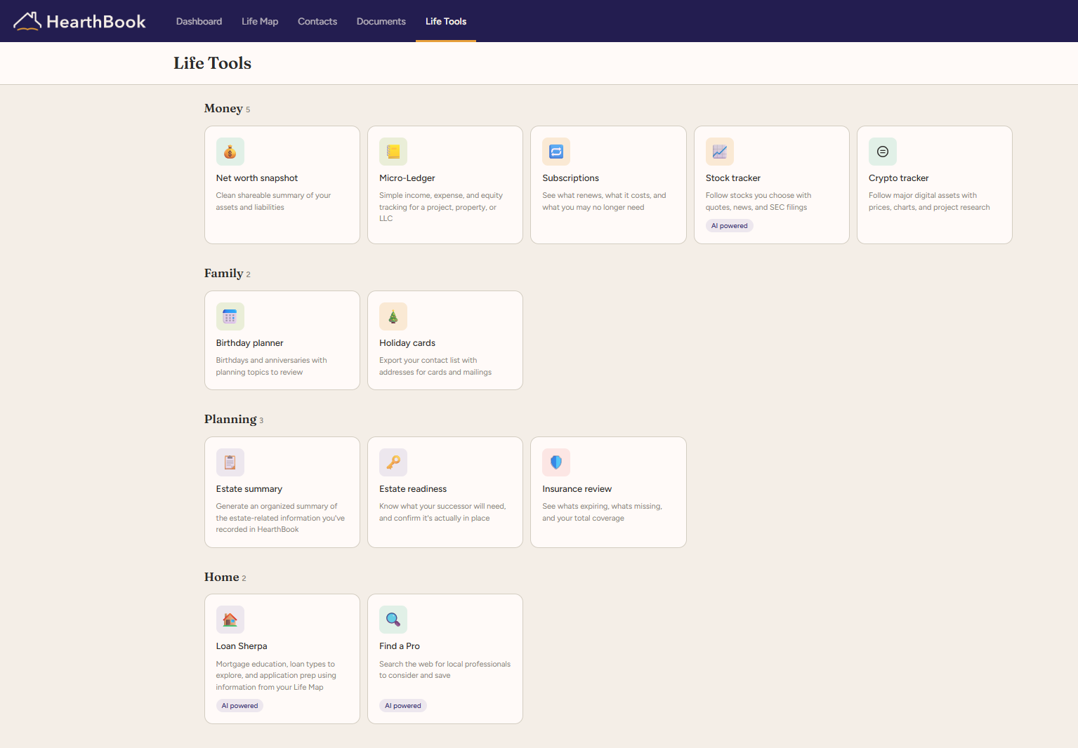The image size is (1078, 748).
Task: Select the Subscriptions renew arrows icon
Action: [556, 152]
